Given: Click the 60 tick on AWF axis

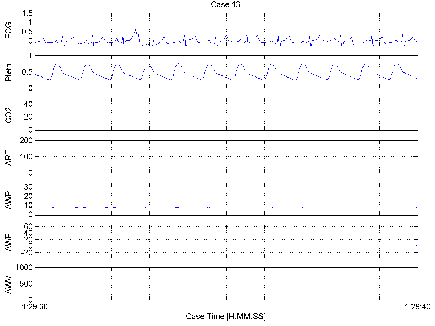Looking at the screenshot, I should [x=29, y=226].
